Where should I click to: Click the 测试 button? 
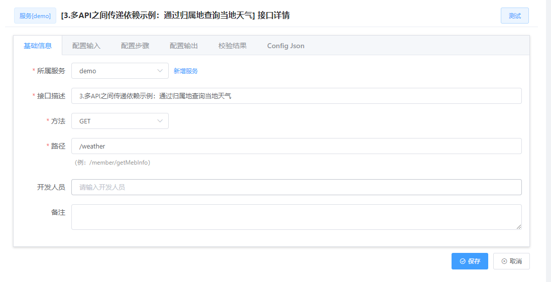[514, 16]
